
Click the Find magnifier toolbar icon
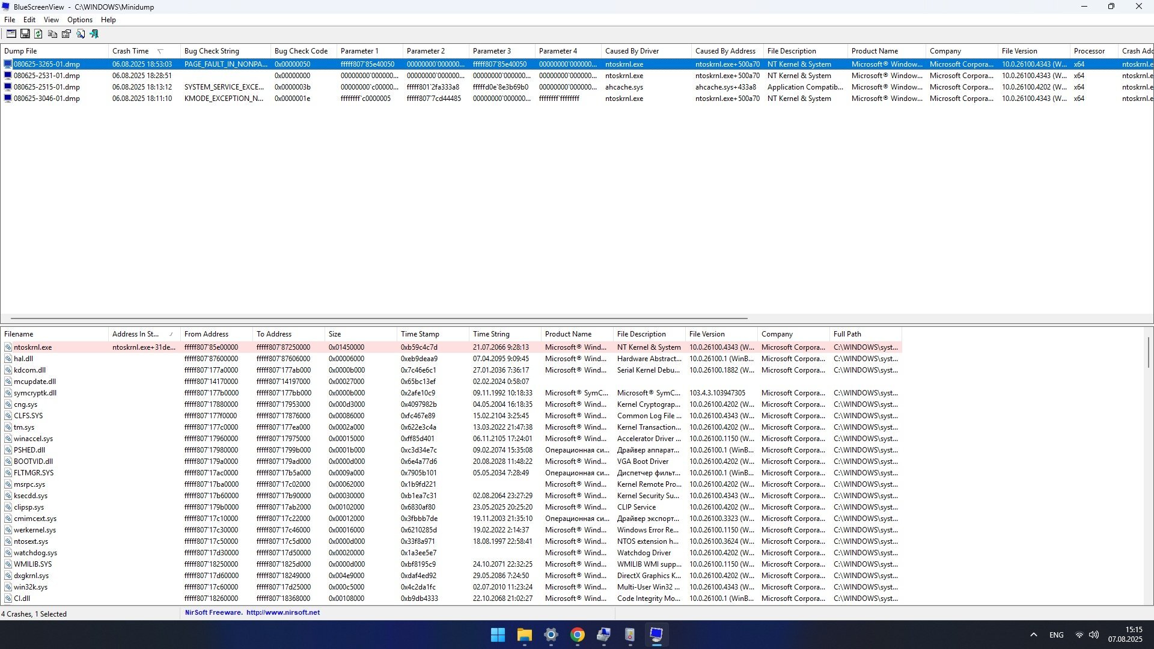[x=80, y=34]
